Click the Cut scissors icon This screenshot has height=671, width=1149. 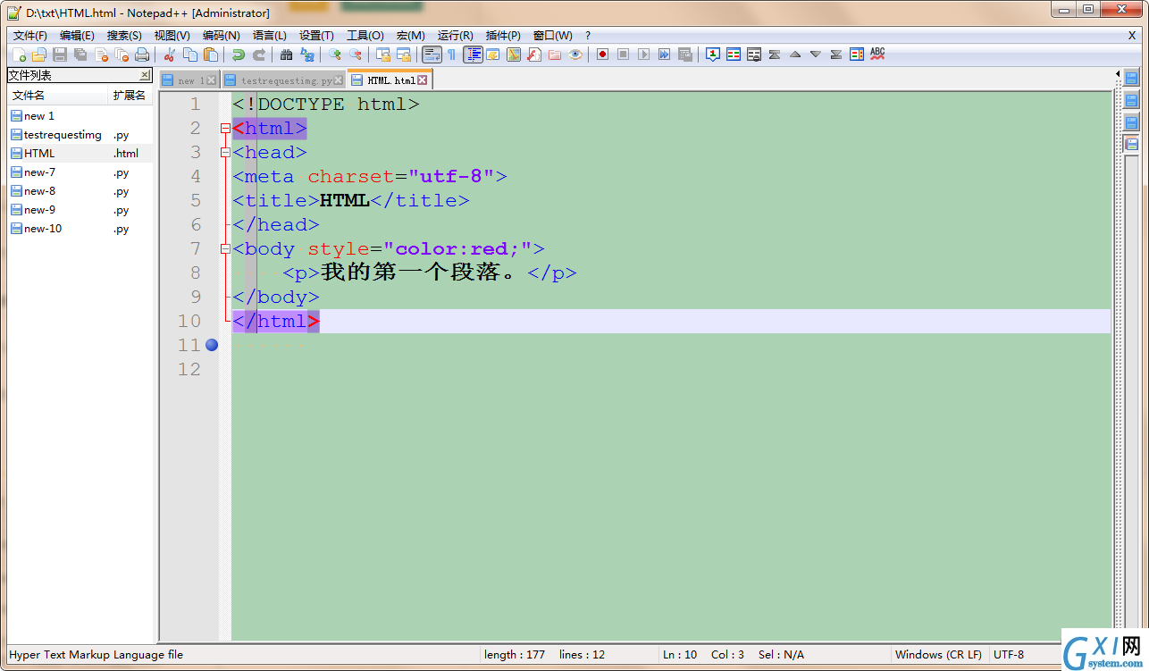(x=169, y=55)
